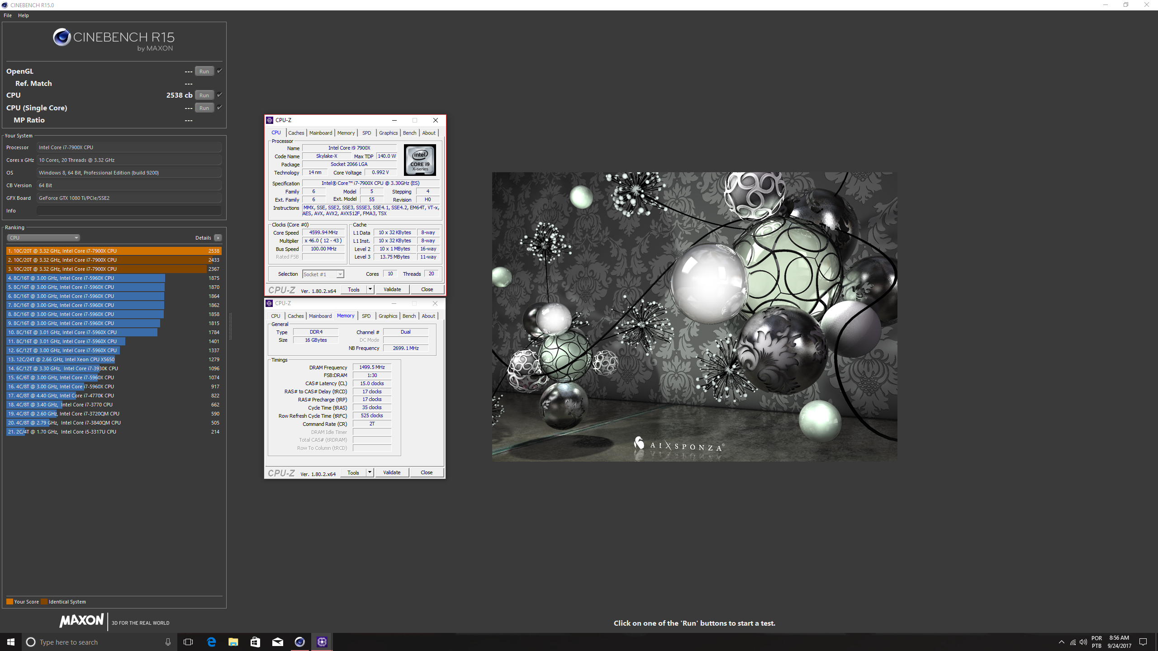Open the Socket #1 selection dropdown
The width and height of the screenshot is (1158, 651).
(323, 274)
